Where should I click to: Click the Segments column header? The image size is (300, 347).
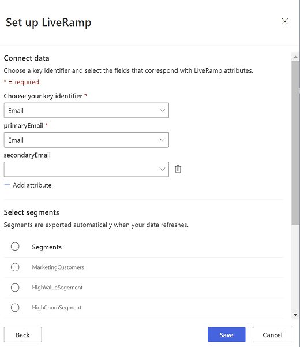pyautogui.click(x=47, y=247)
